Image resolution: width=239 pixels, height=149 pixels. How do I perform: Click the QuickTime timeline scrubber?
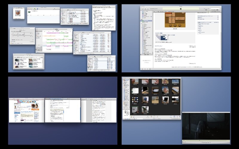(x=206, y=140)
